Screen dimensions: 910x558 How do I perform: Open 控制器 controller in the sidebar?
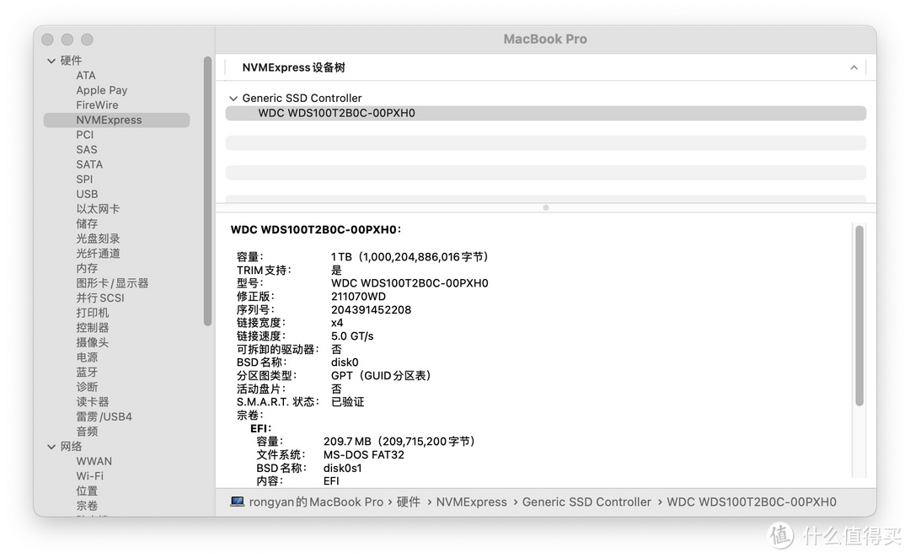93,328
